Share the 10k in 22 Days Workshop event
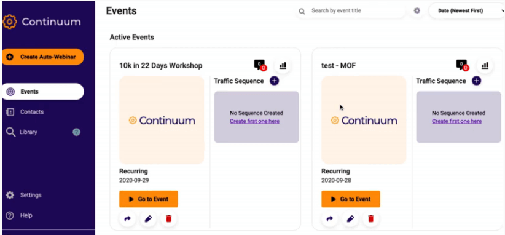 [x=128, y=219]
